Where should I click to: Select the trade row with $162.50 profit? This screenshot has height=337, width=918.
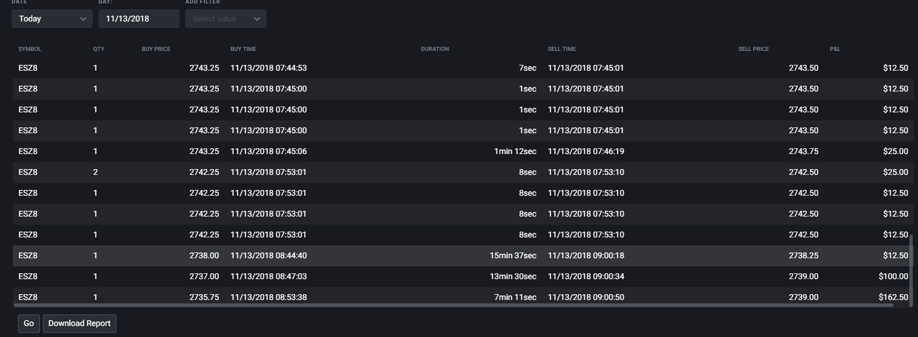click(461, 296)
